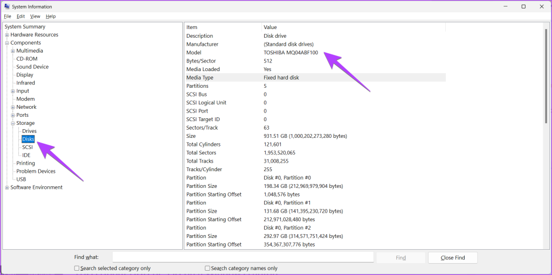Screen dimensions: 552x275
Task: Select the Sectors/Track row
Action: pyautogui.click(x=315, y=128)
